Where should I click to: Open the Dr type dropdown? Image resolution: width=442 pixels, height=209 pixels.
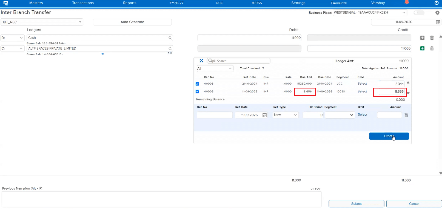pos(13,38)
